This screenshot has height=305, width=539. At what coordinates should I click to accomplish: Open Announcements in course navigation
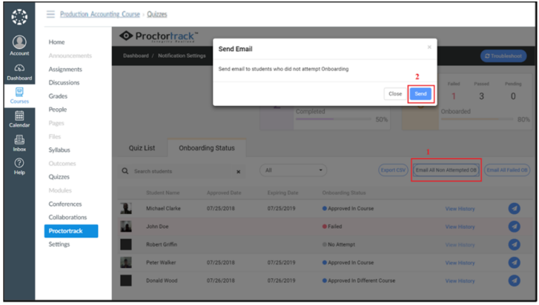tap(70, 56)
